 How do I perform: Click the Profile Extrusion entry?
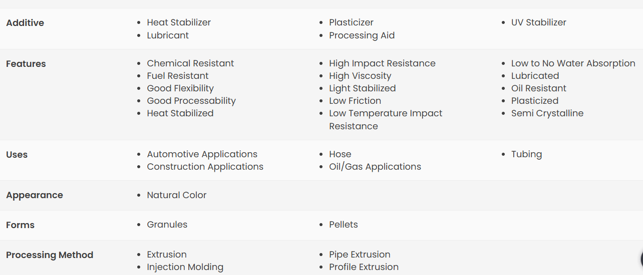point(364,267)
